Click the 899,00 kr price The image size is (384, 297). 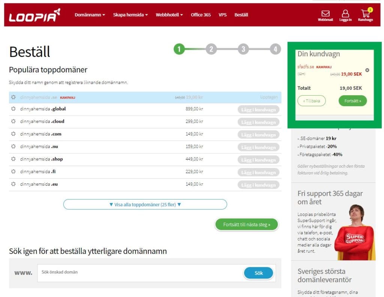(x=194, y=109)
